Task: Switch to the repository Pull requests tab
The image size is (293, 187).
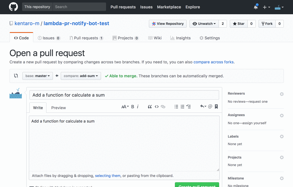Action: tap(86, 38)
